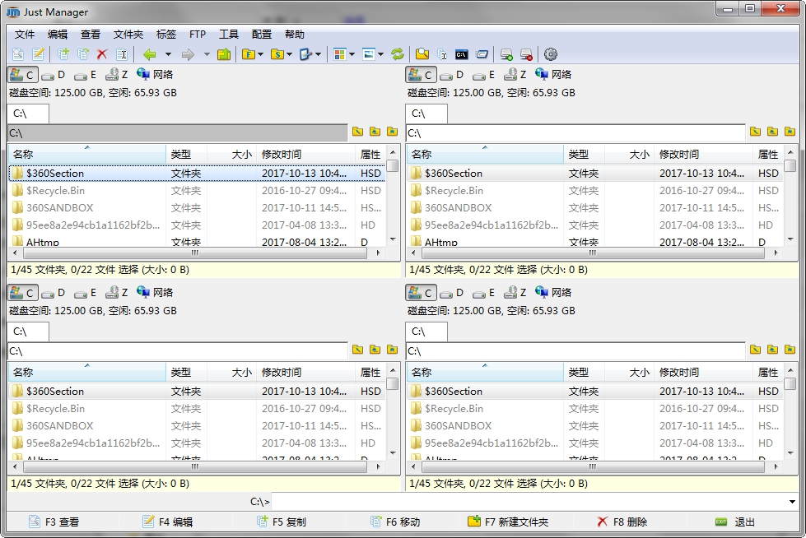Click the file search toolbar icon
This screenshot has height=538, width=806.
tap(422, 54)
